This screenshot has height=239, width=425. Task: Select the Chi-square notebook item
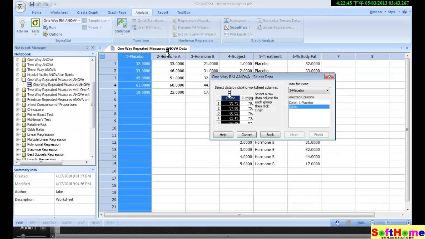coord(35,110)
